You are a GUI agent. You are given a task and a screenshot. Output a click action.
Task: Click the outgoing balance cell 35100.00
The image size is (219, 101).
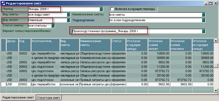[203, 75]
